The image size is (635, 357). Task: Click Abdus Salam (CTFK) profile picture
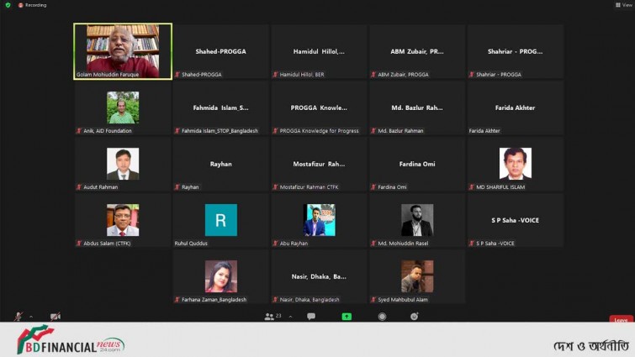(123, 219)
